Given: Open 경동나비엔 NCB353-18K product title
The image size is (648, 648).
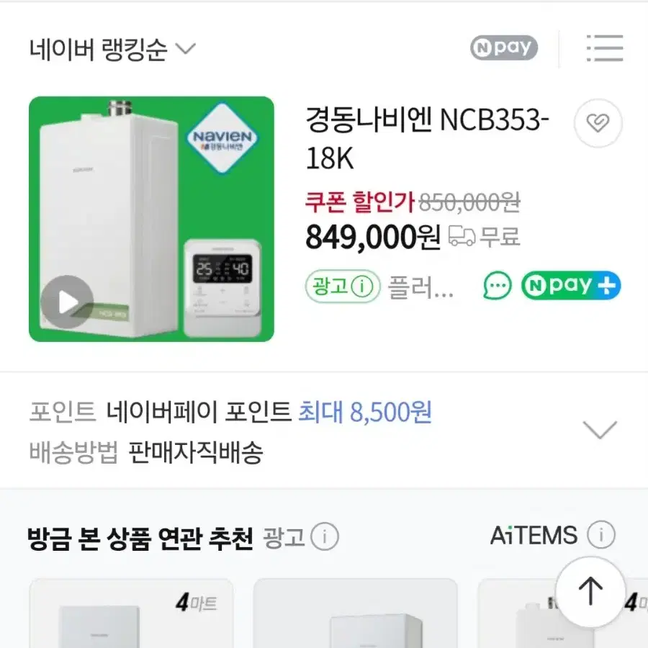Looking at the screenshot, I should click(427, 138).
